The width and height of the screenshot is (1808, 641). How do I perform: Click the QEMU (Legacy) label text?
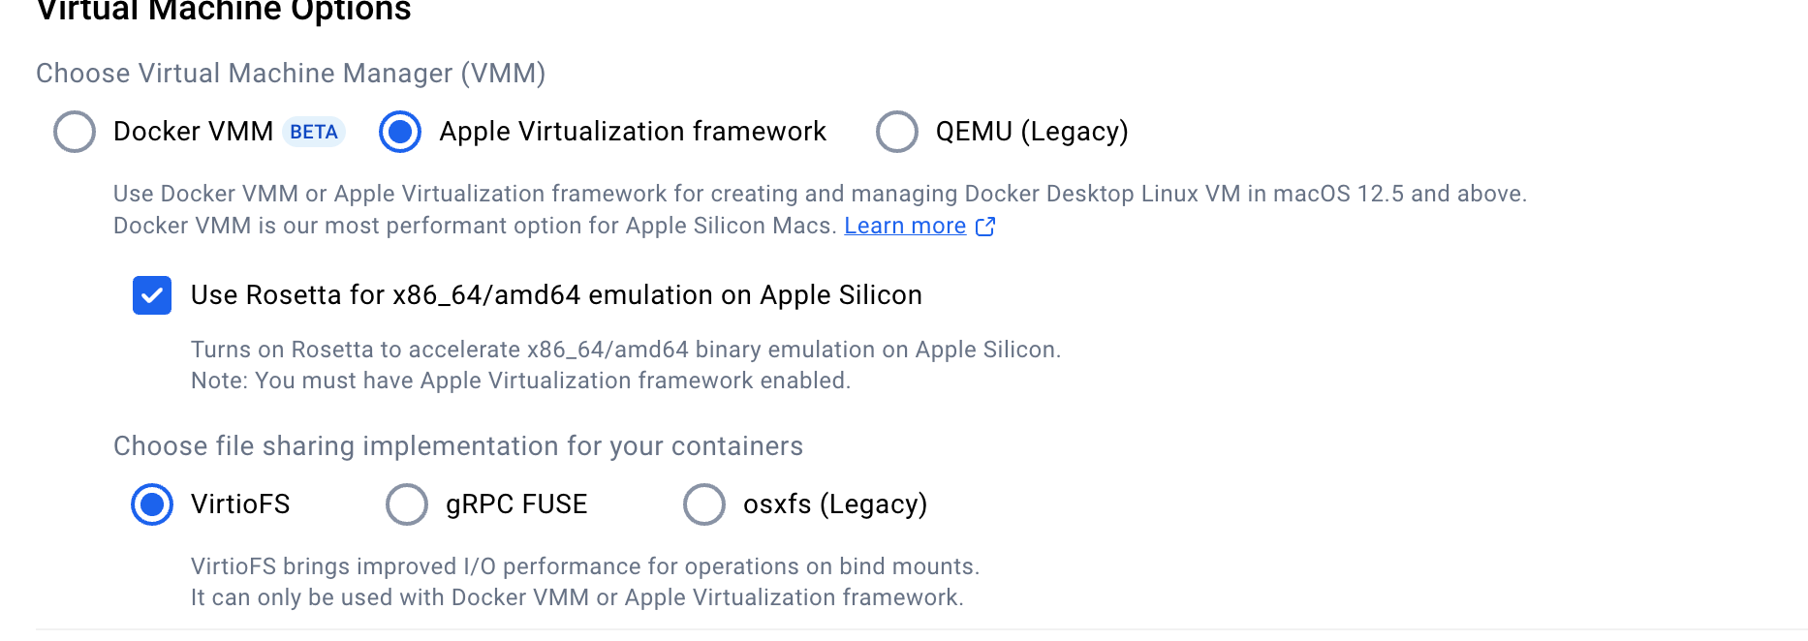point(1032,132)
